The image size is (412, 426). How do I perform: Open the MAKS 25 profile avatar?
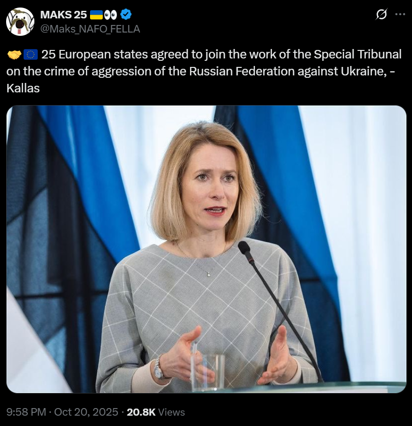20,22
